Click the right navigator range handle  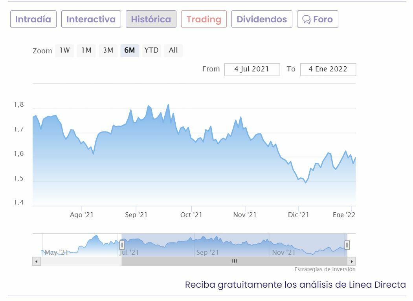(x=347, y=245)
